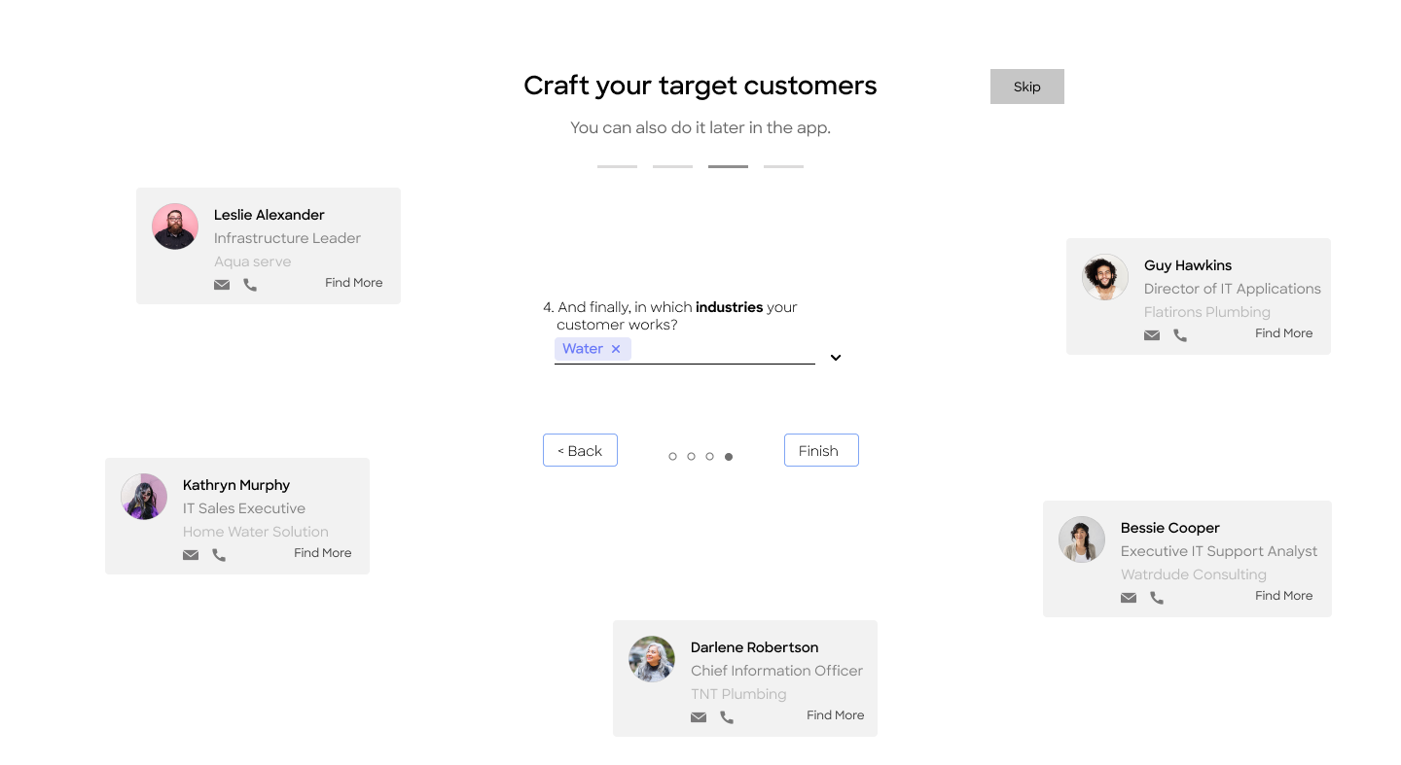1401x765 pixels.
Task: Remove the Water industry tag
Action: point(616,349)
